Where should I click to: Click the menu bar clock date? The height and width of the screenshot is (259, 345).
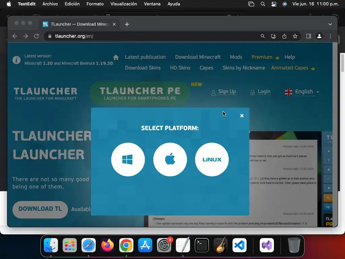click(x=315, y=4)
